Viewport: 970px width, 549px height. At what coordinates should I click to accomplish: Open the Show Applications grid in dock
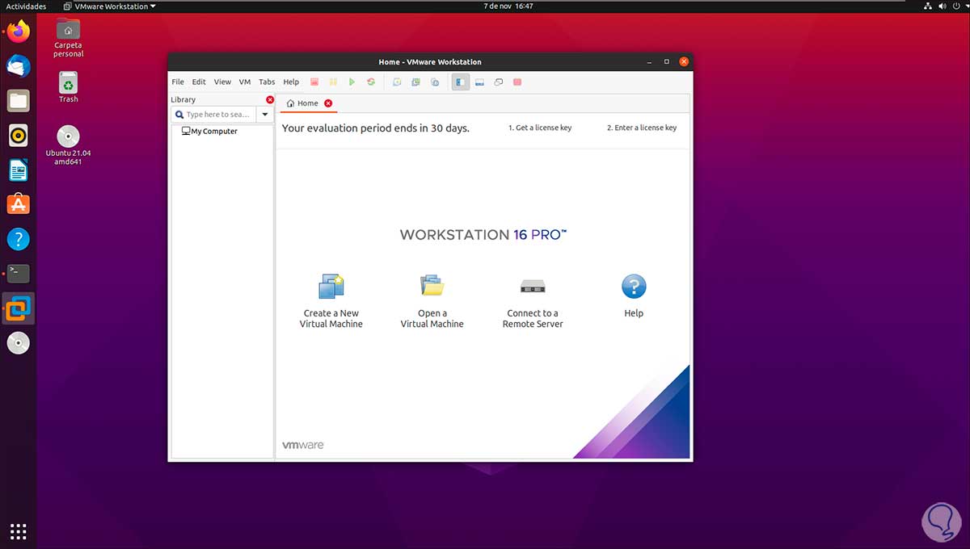(19, 531)
